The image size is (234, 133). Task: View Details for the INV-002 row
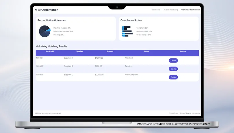[x=173, y=69]
